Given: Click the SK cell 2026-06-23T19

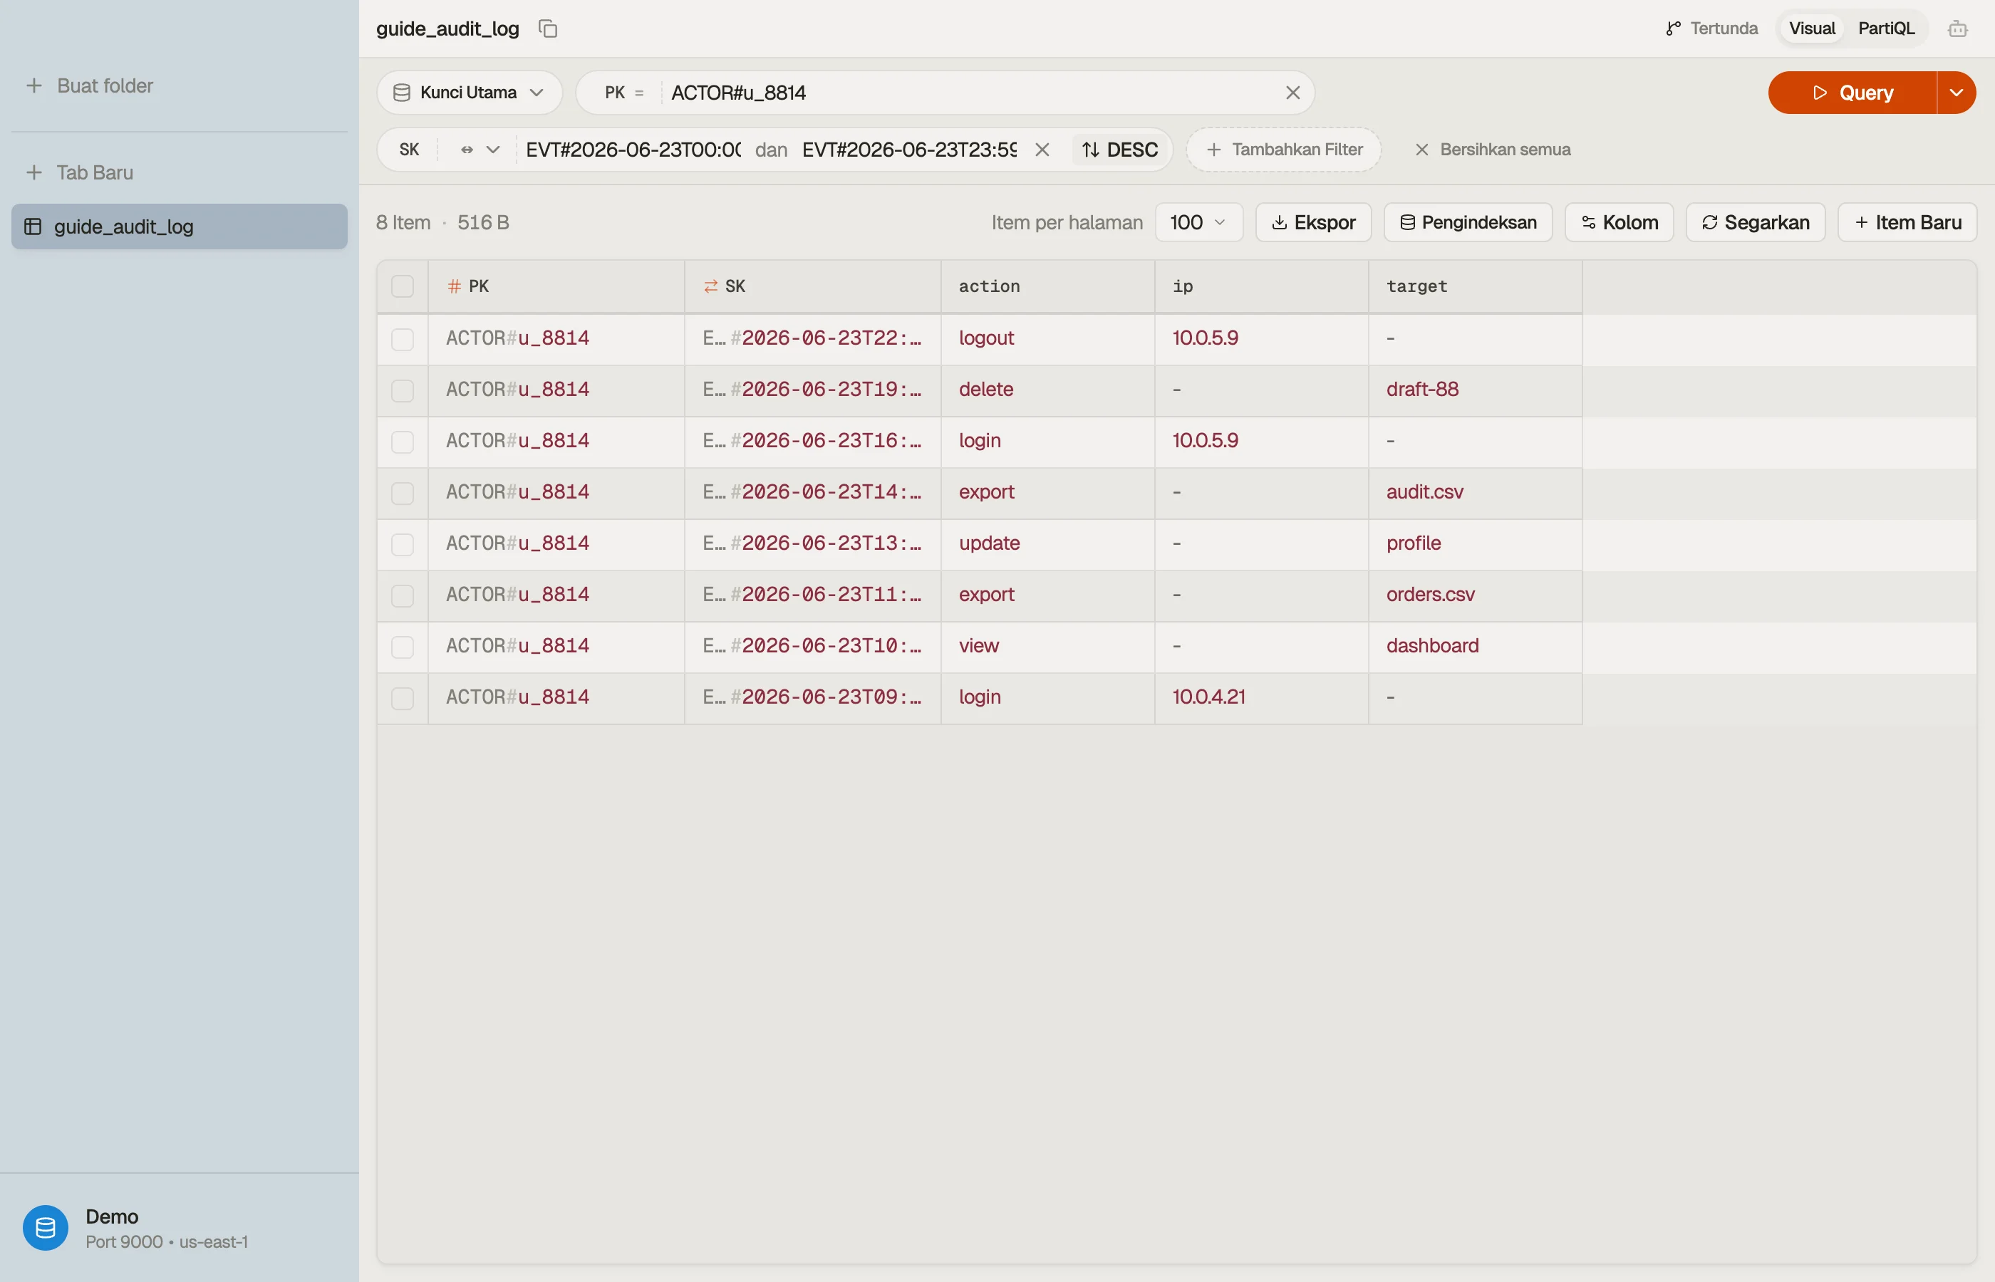Looking at the screenshot, I should pos(813,390).
